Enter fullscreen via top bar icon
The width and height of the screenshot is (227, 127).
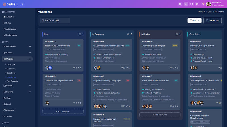[192, 4]
